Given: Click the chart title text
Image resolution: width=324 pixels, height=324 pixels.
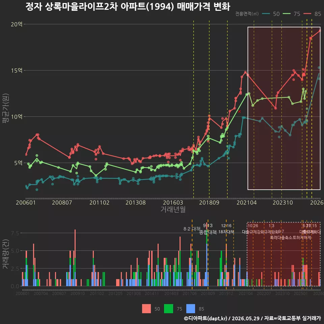Looking at the screenshot, I should pos(128,6).
